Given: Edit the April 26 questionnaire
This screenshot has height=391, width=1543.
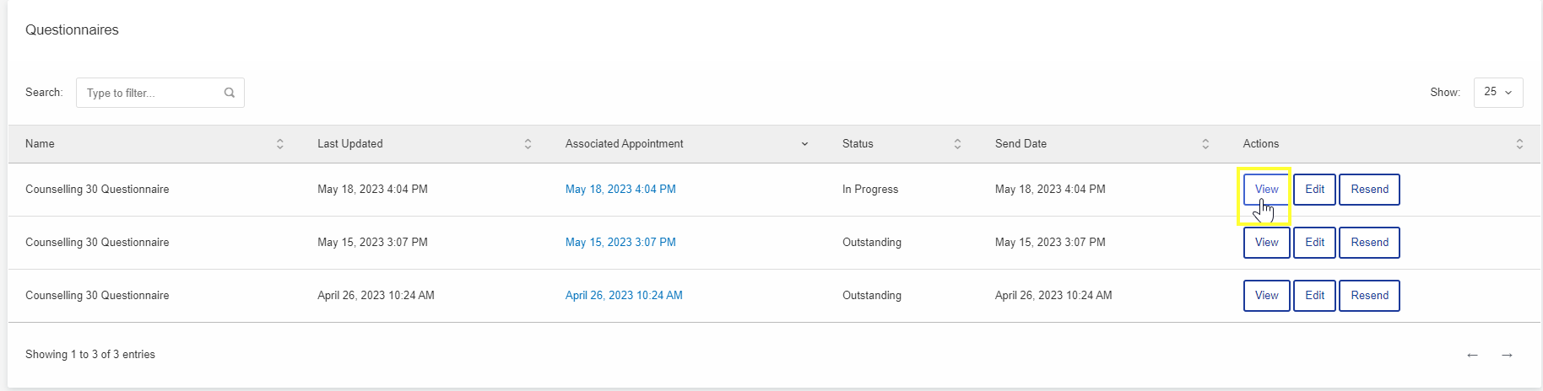Looking at the screenshot, I should pyautogui.click(x=1314, y=296).
